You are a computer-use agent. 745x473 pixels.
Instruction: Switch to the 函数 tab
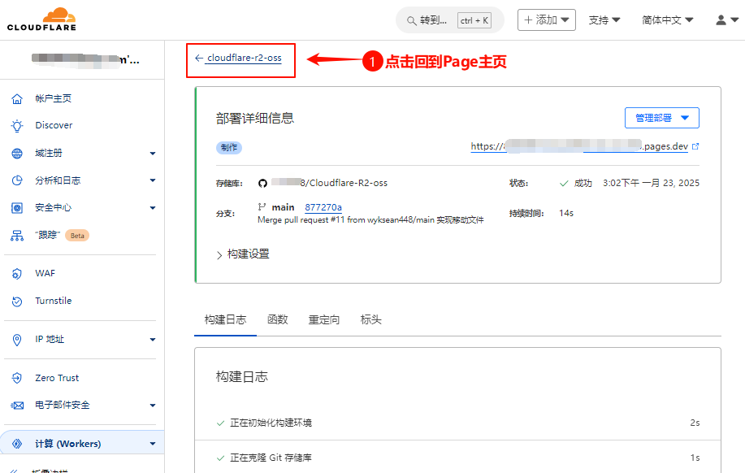click(x=278, y=319)
